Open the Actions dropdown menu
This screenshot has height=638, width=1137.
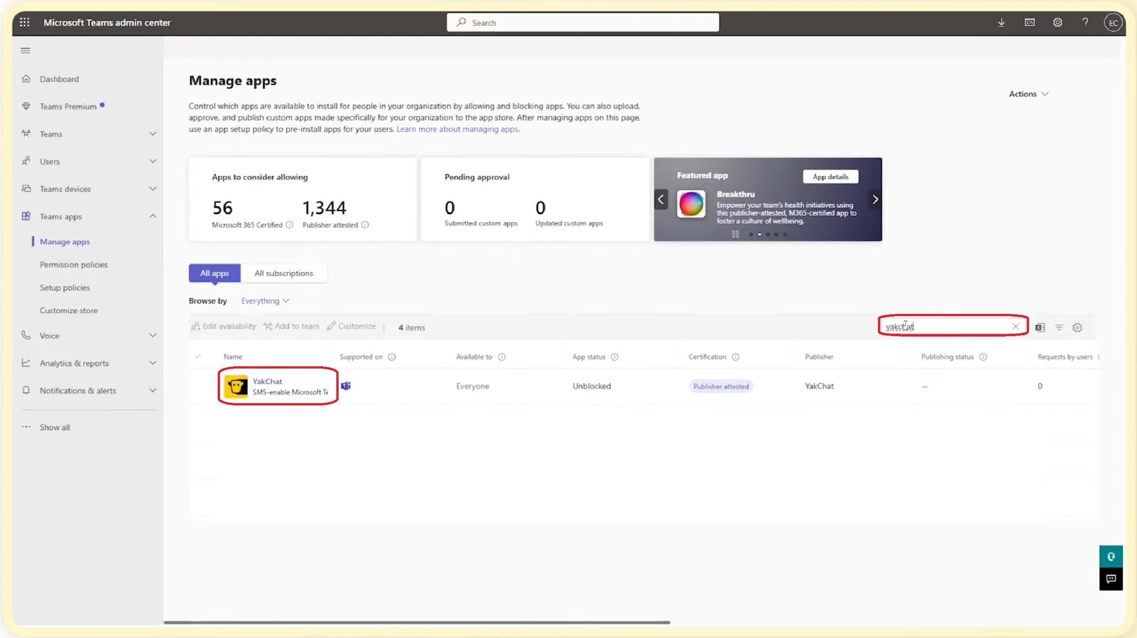1028,94
